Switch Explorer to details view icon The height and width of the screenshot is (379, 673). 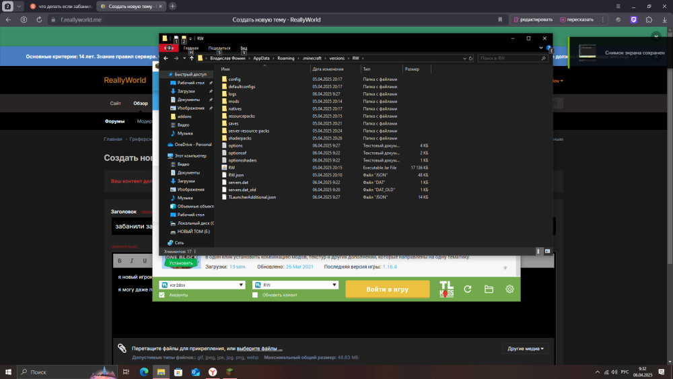(538, 252)
